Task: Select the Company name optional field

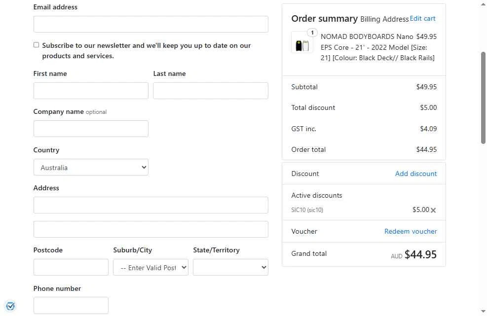Action: tap(91, 129)
